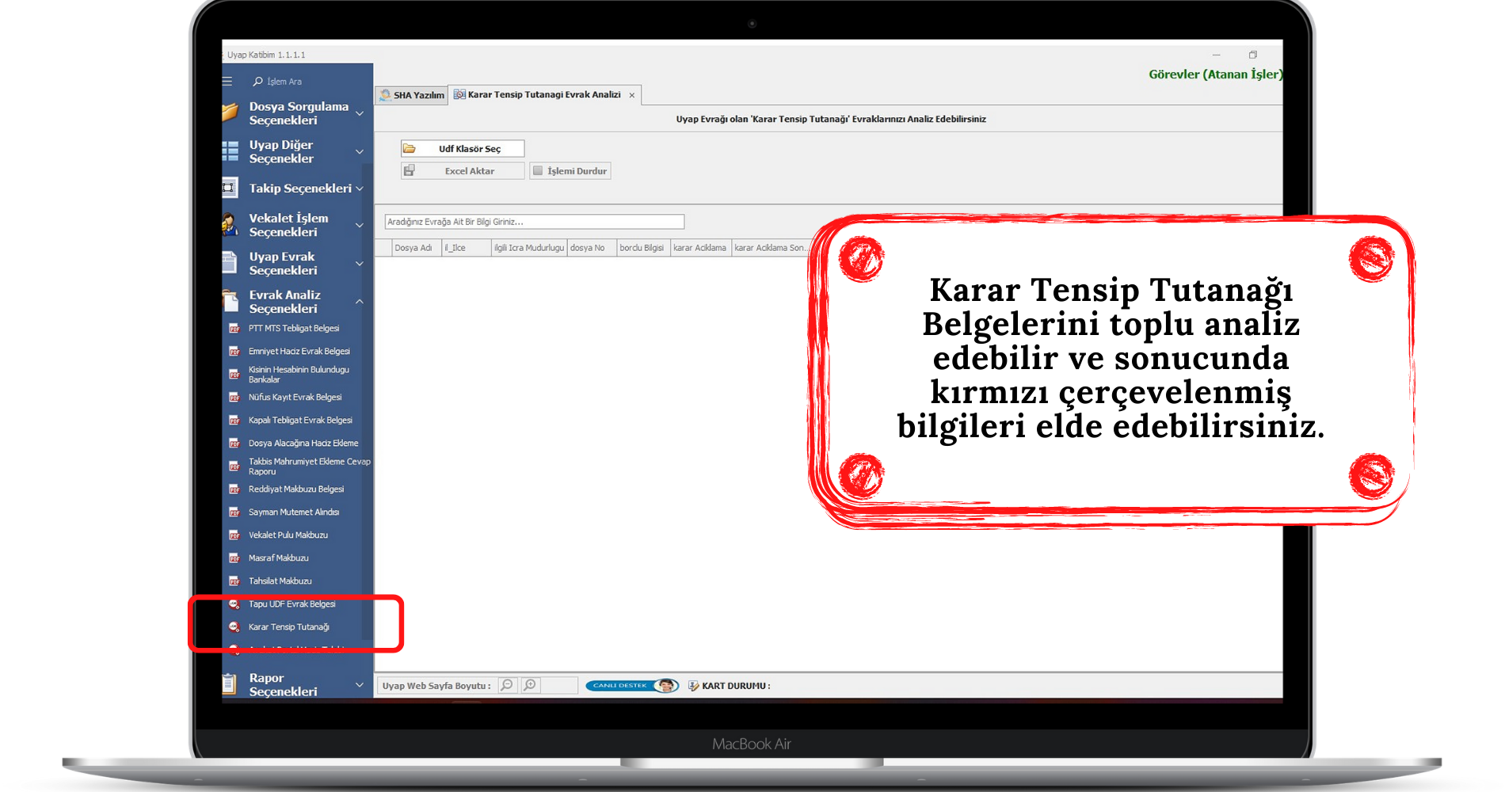
Task: Select Karar Tensip Tutanagi Evrak Analizi tab
Action: (544, 94)
